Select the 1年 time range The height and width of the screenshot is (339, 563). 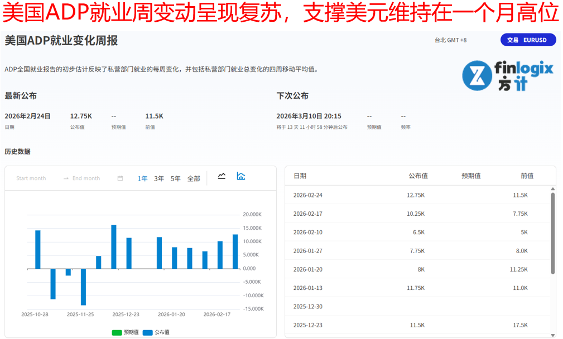[x=143, y=178]
